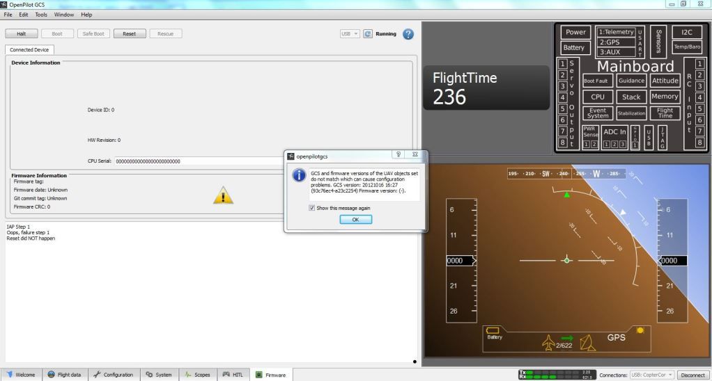712x381 pixels.
Task: Click the Halt button
Action: click(22, 33)
